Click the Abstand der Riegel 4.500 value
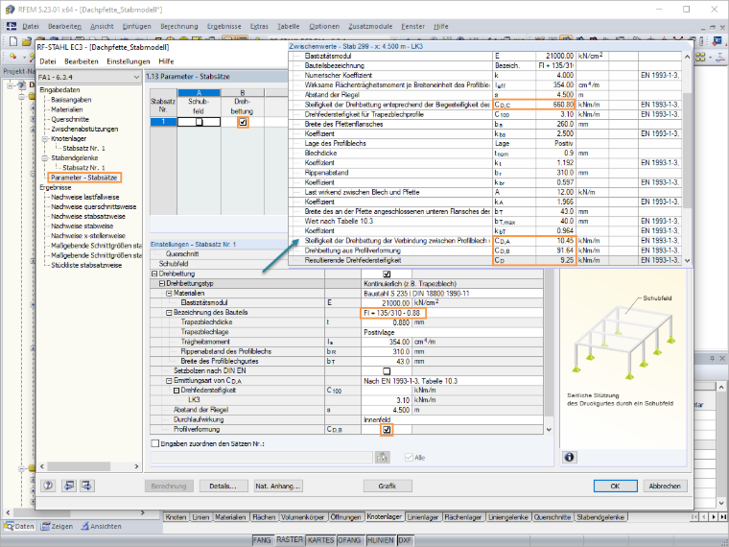This screenshot has height=547, width=729. 387,410
